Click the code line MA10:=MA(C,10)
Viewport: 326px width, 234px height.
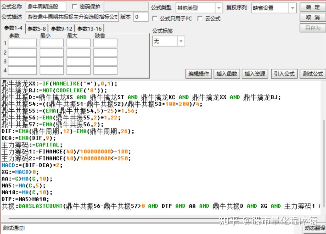27,192
